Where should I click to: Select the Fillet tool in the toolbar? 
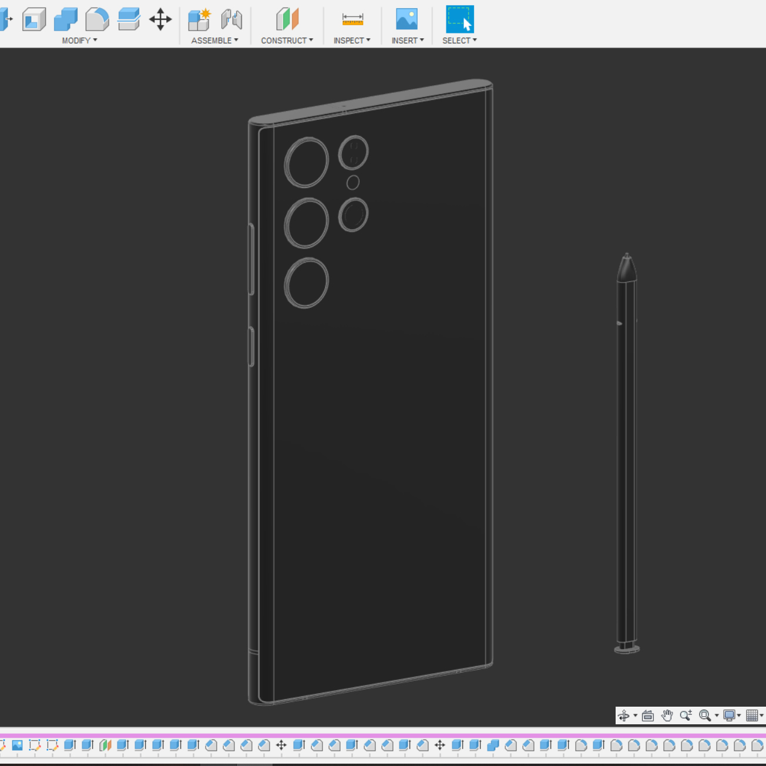tap(97, 19)
